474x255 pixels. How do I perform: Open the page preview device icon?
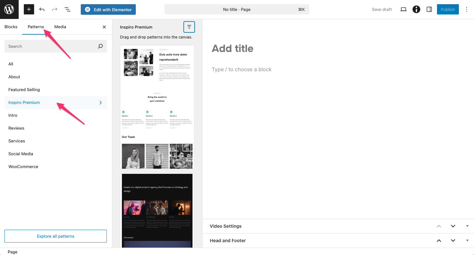(403, 9)
